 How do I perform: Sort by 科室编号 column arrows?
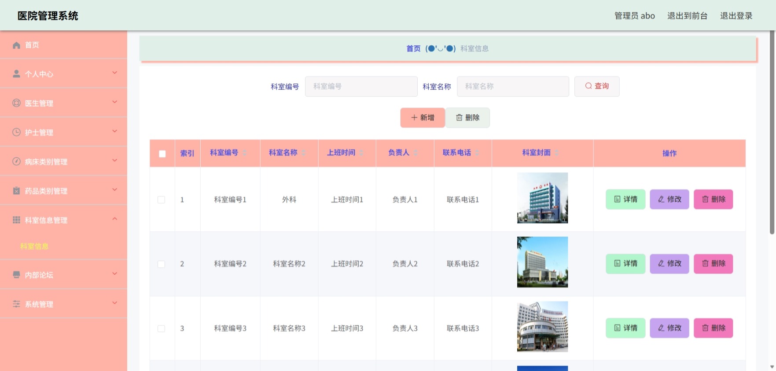click(245, 153)
